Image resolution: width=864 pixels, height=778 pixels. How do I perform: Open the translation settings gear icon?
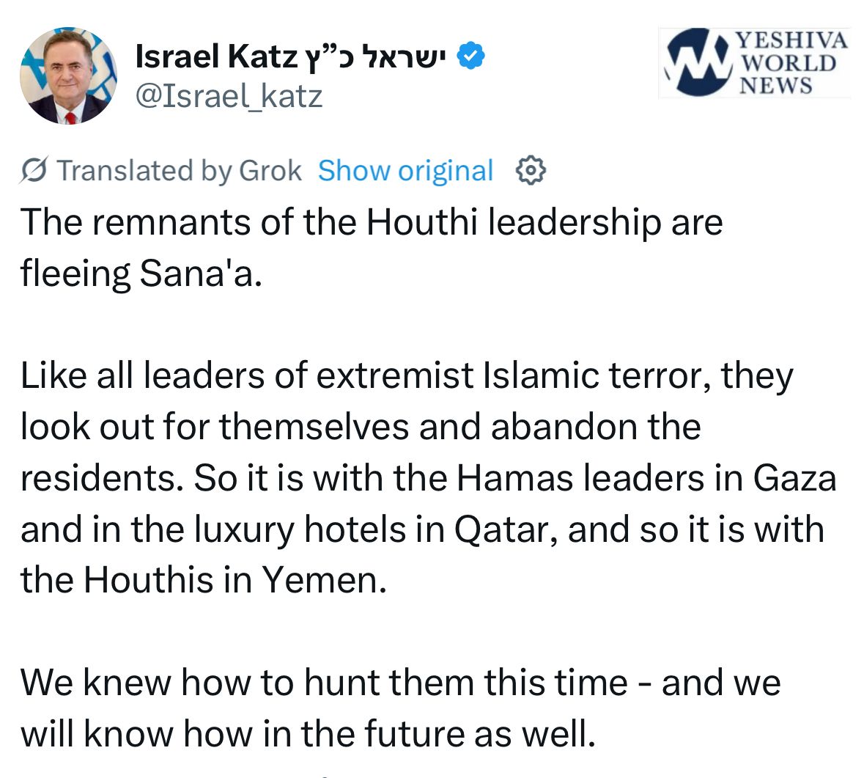531,170
